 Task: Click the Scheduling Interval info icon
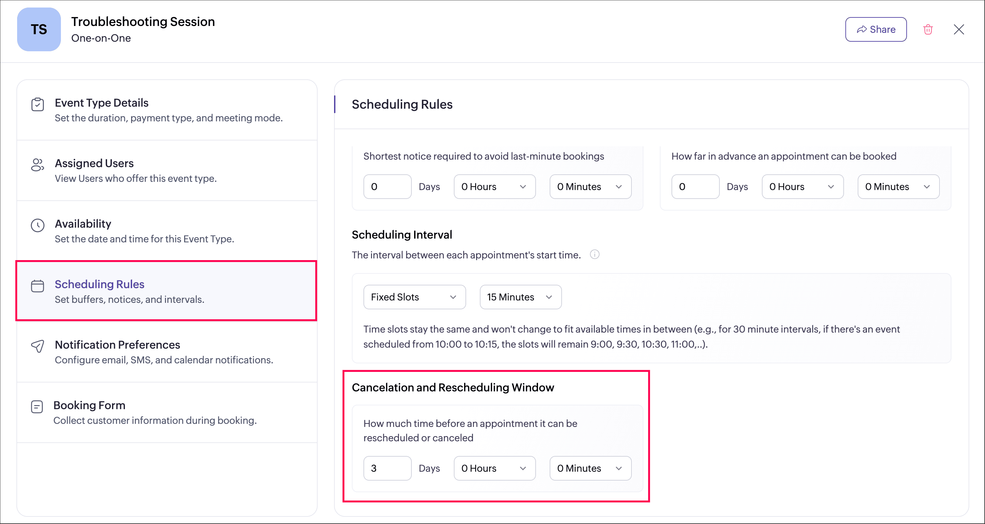[x=594, y=254]
